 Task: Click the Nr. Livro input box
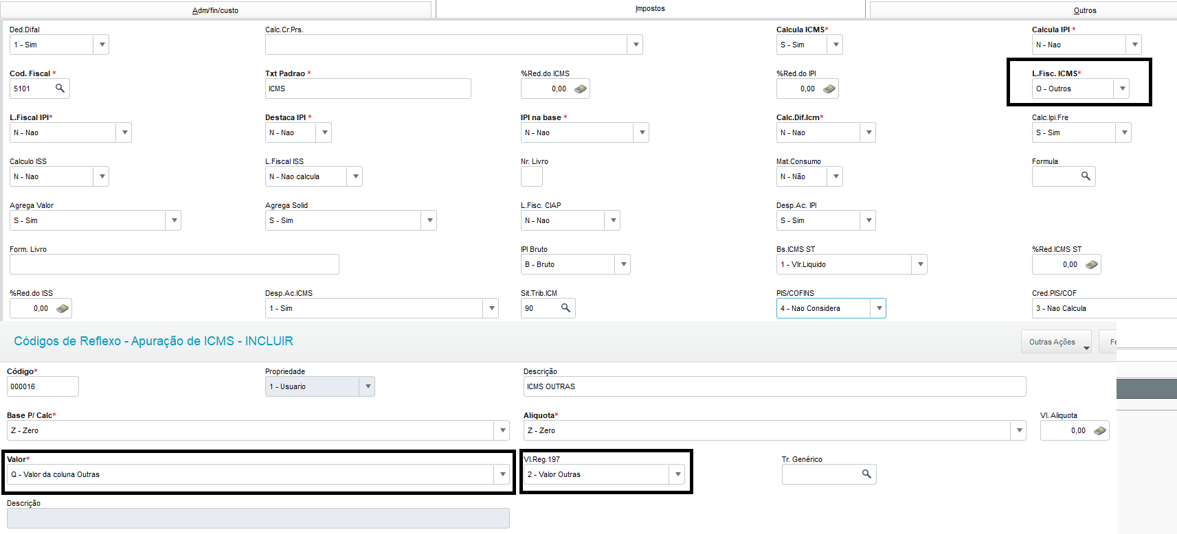point(532,176)
